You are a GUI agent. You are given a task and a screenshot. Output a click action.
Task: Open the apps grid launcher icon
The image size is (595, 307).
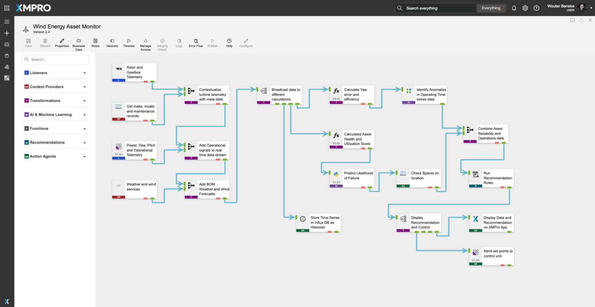[x=7, y=8]
